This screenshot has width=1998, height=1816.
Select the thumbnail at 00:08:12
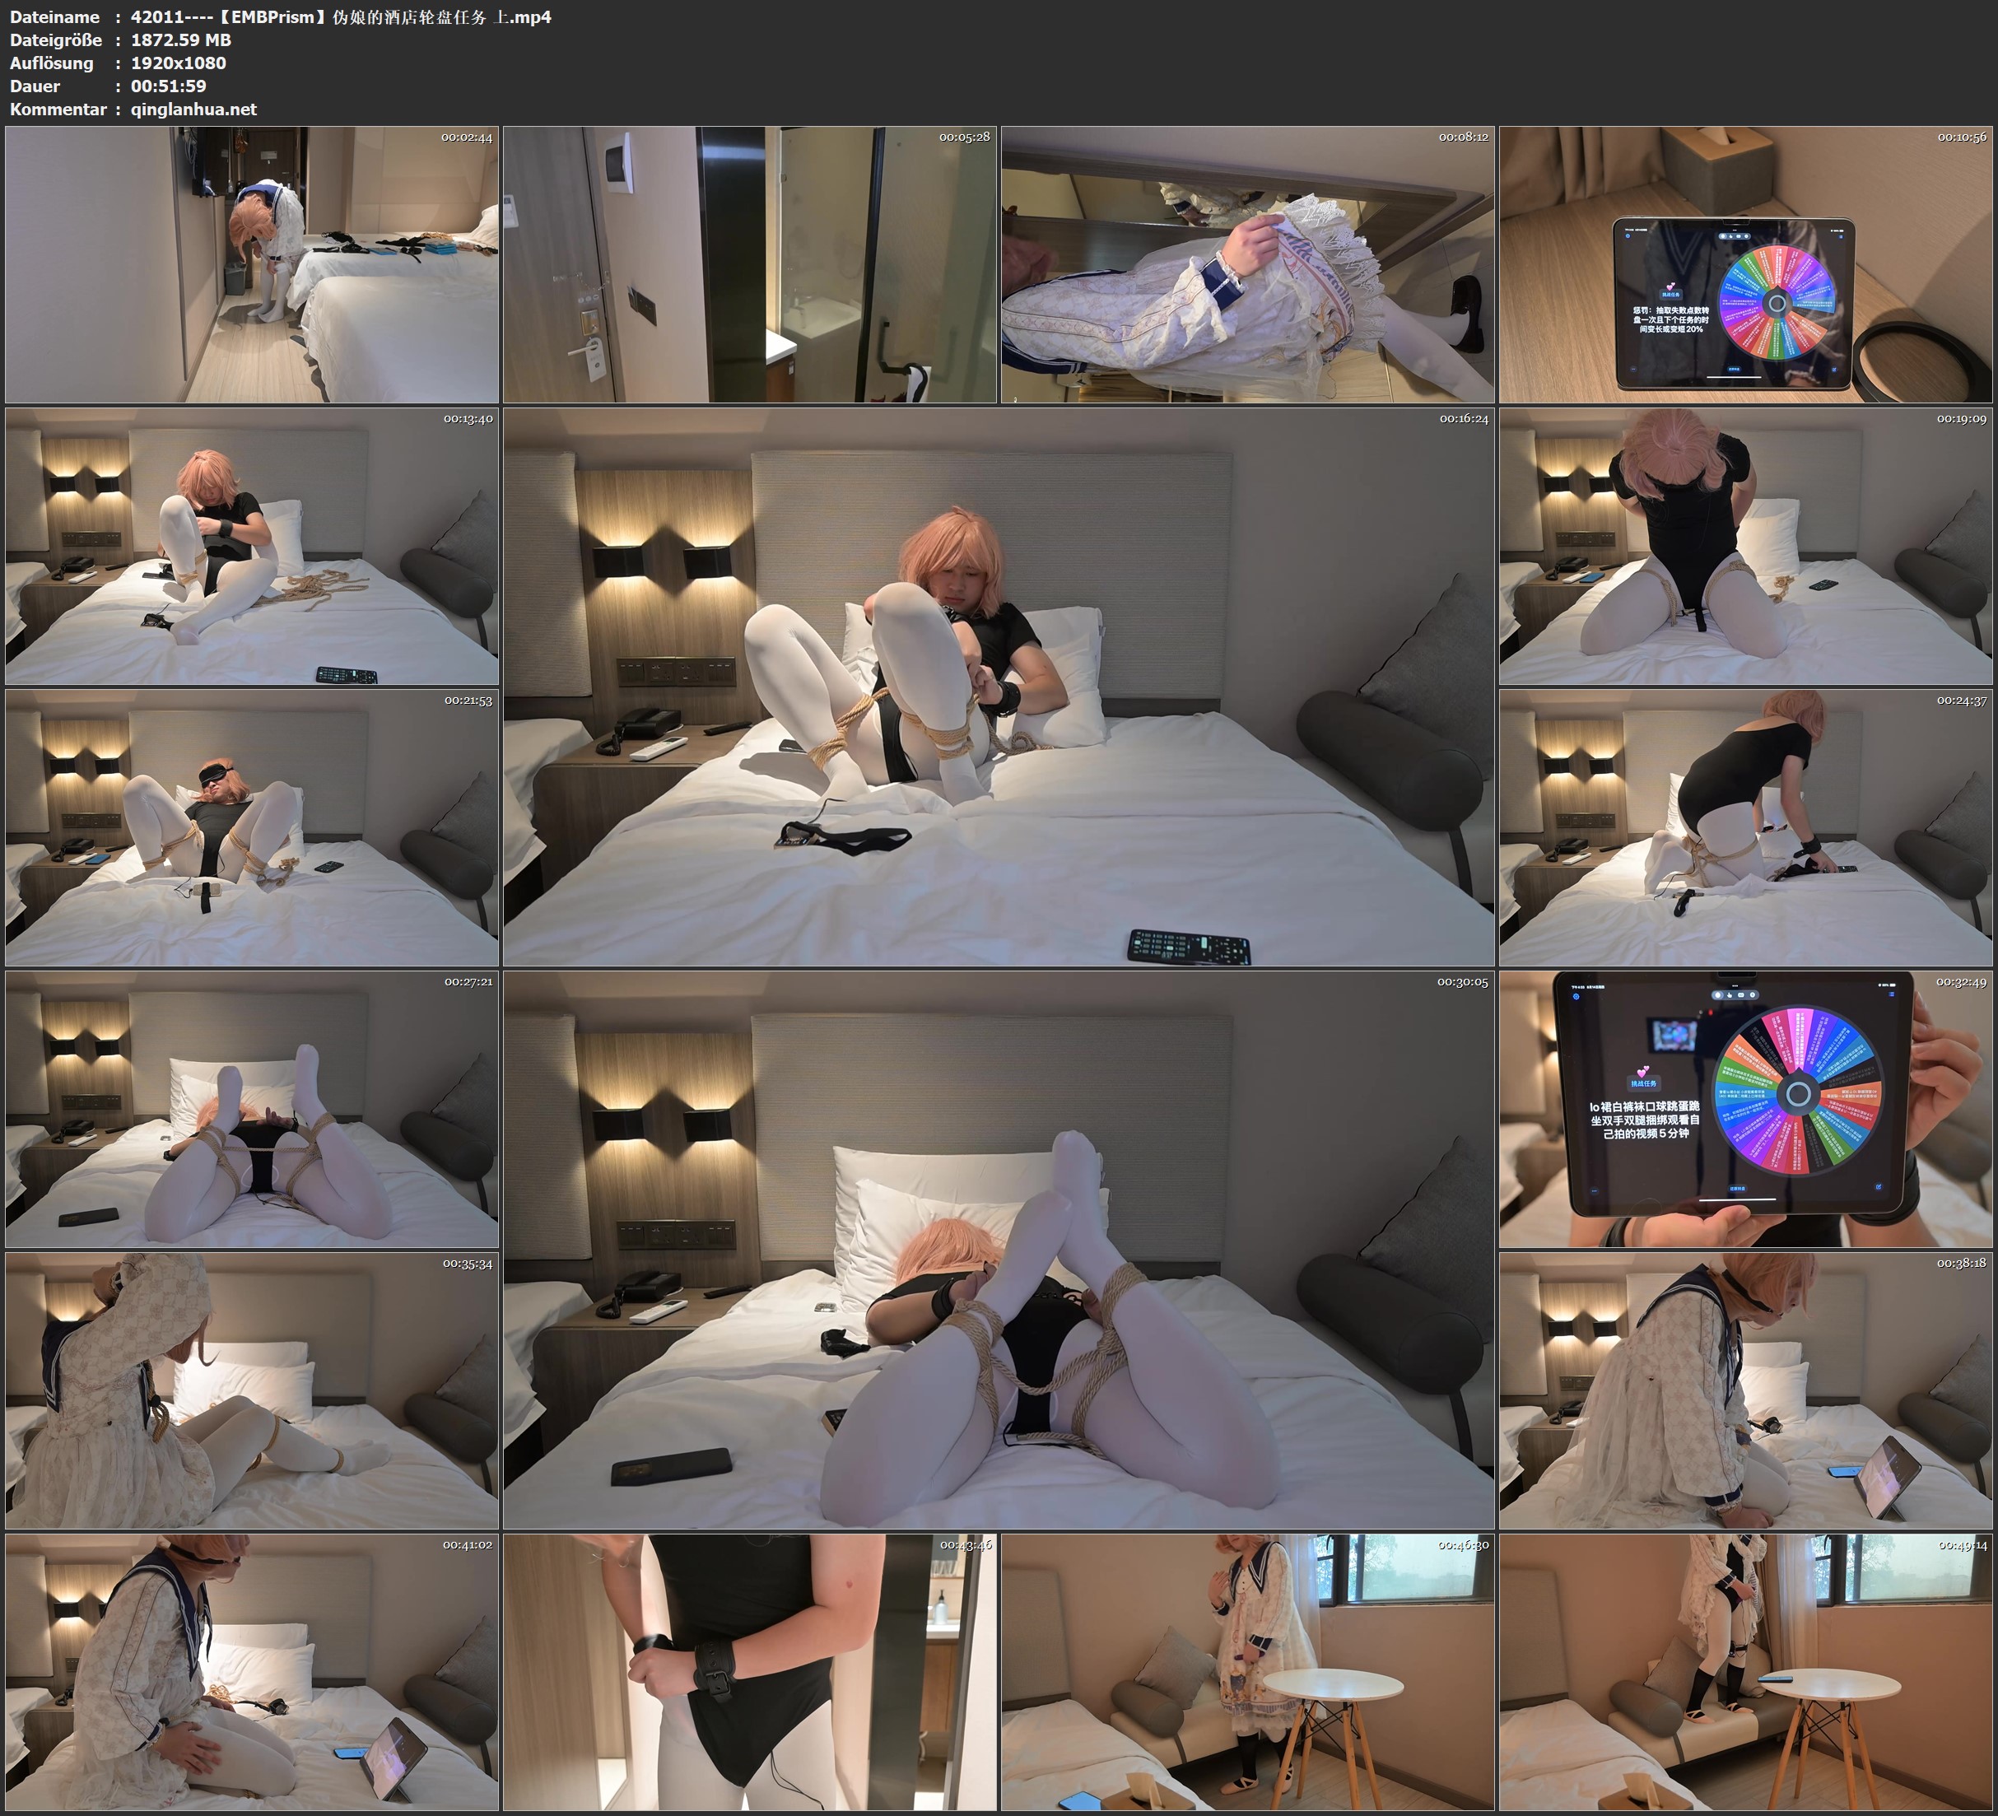tap(1248, 265)
